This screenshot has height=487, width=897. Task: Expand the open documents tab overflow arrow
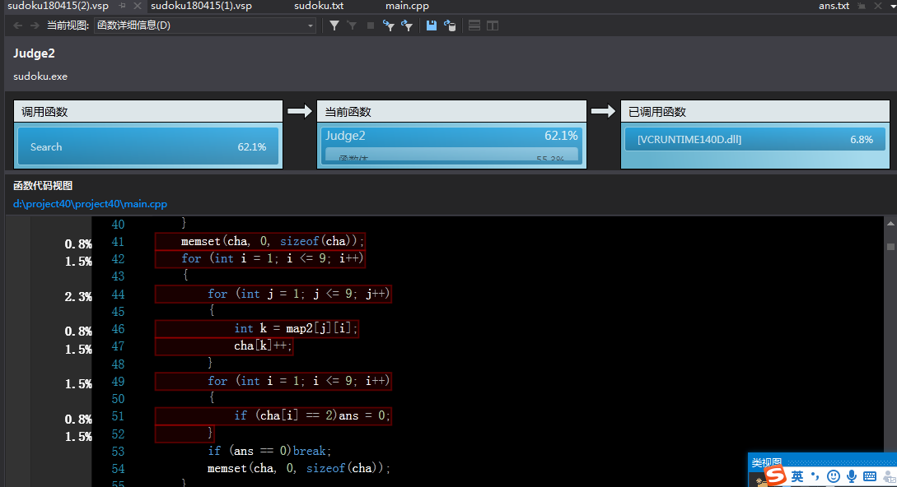pos(892,6)
